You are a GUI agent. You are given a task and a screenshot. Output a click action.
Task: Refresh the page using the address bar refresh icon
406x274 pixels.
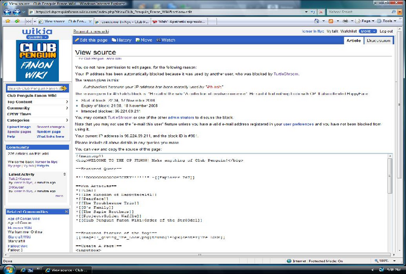point(313,12)
